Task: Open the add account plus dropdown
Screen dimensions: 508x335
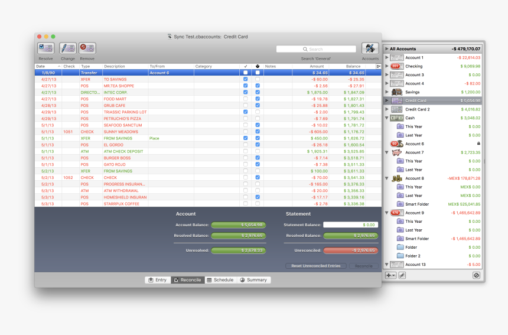Action: [390, 275]
